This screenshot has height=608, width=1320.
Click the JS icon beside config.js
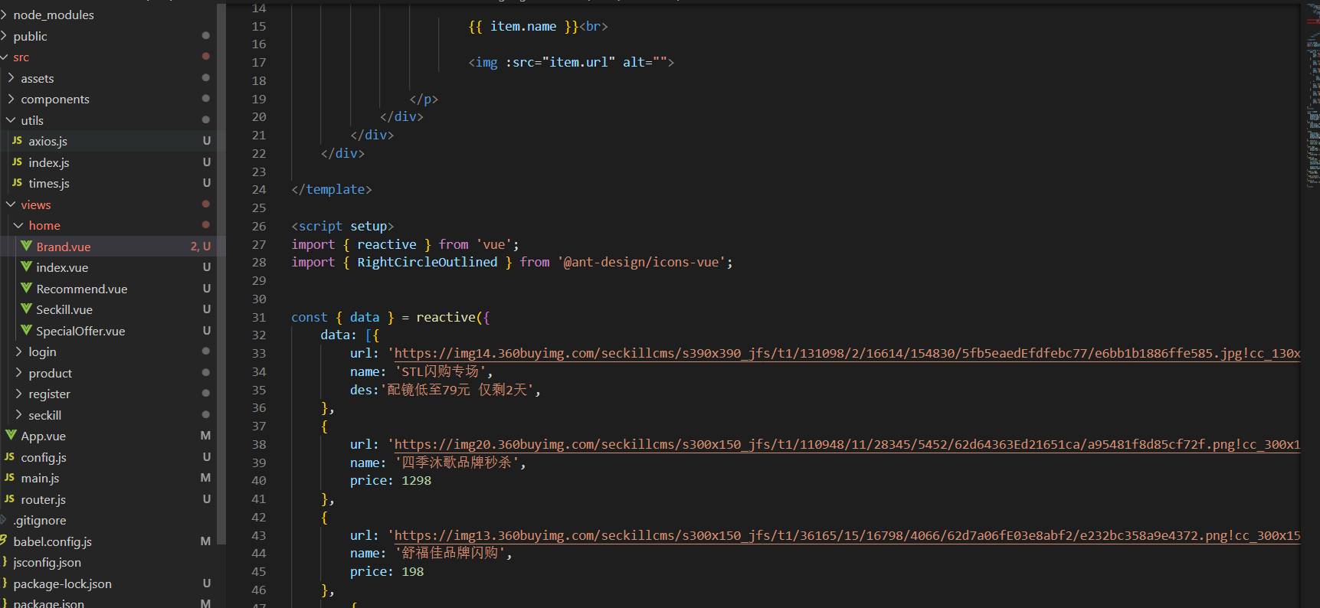(9, 457)
